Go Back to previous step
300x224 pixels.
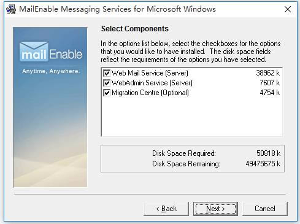[166, 209]
